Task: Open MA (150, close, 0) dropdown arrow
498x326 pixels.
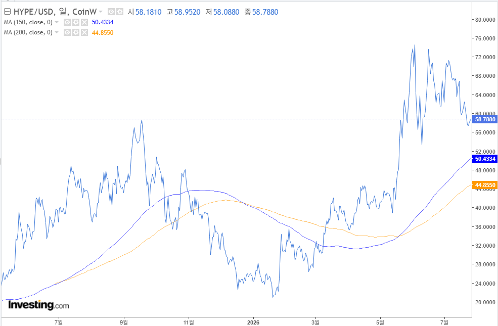Action: [57, 22]
